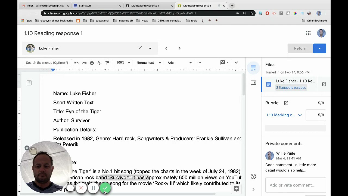Go to the previous student

click(x=166, y=48)
